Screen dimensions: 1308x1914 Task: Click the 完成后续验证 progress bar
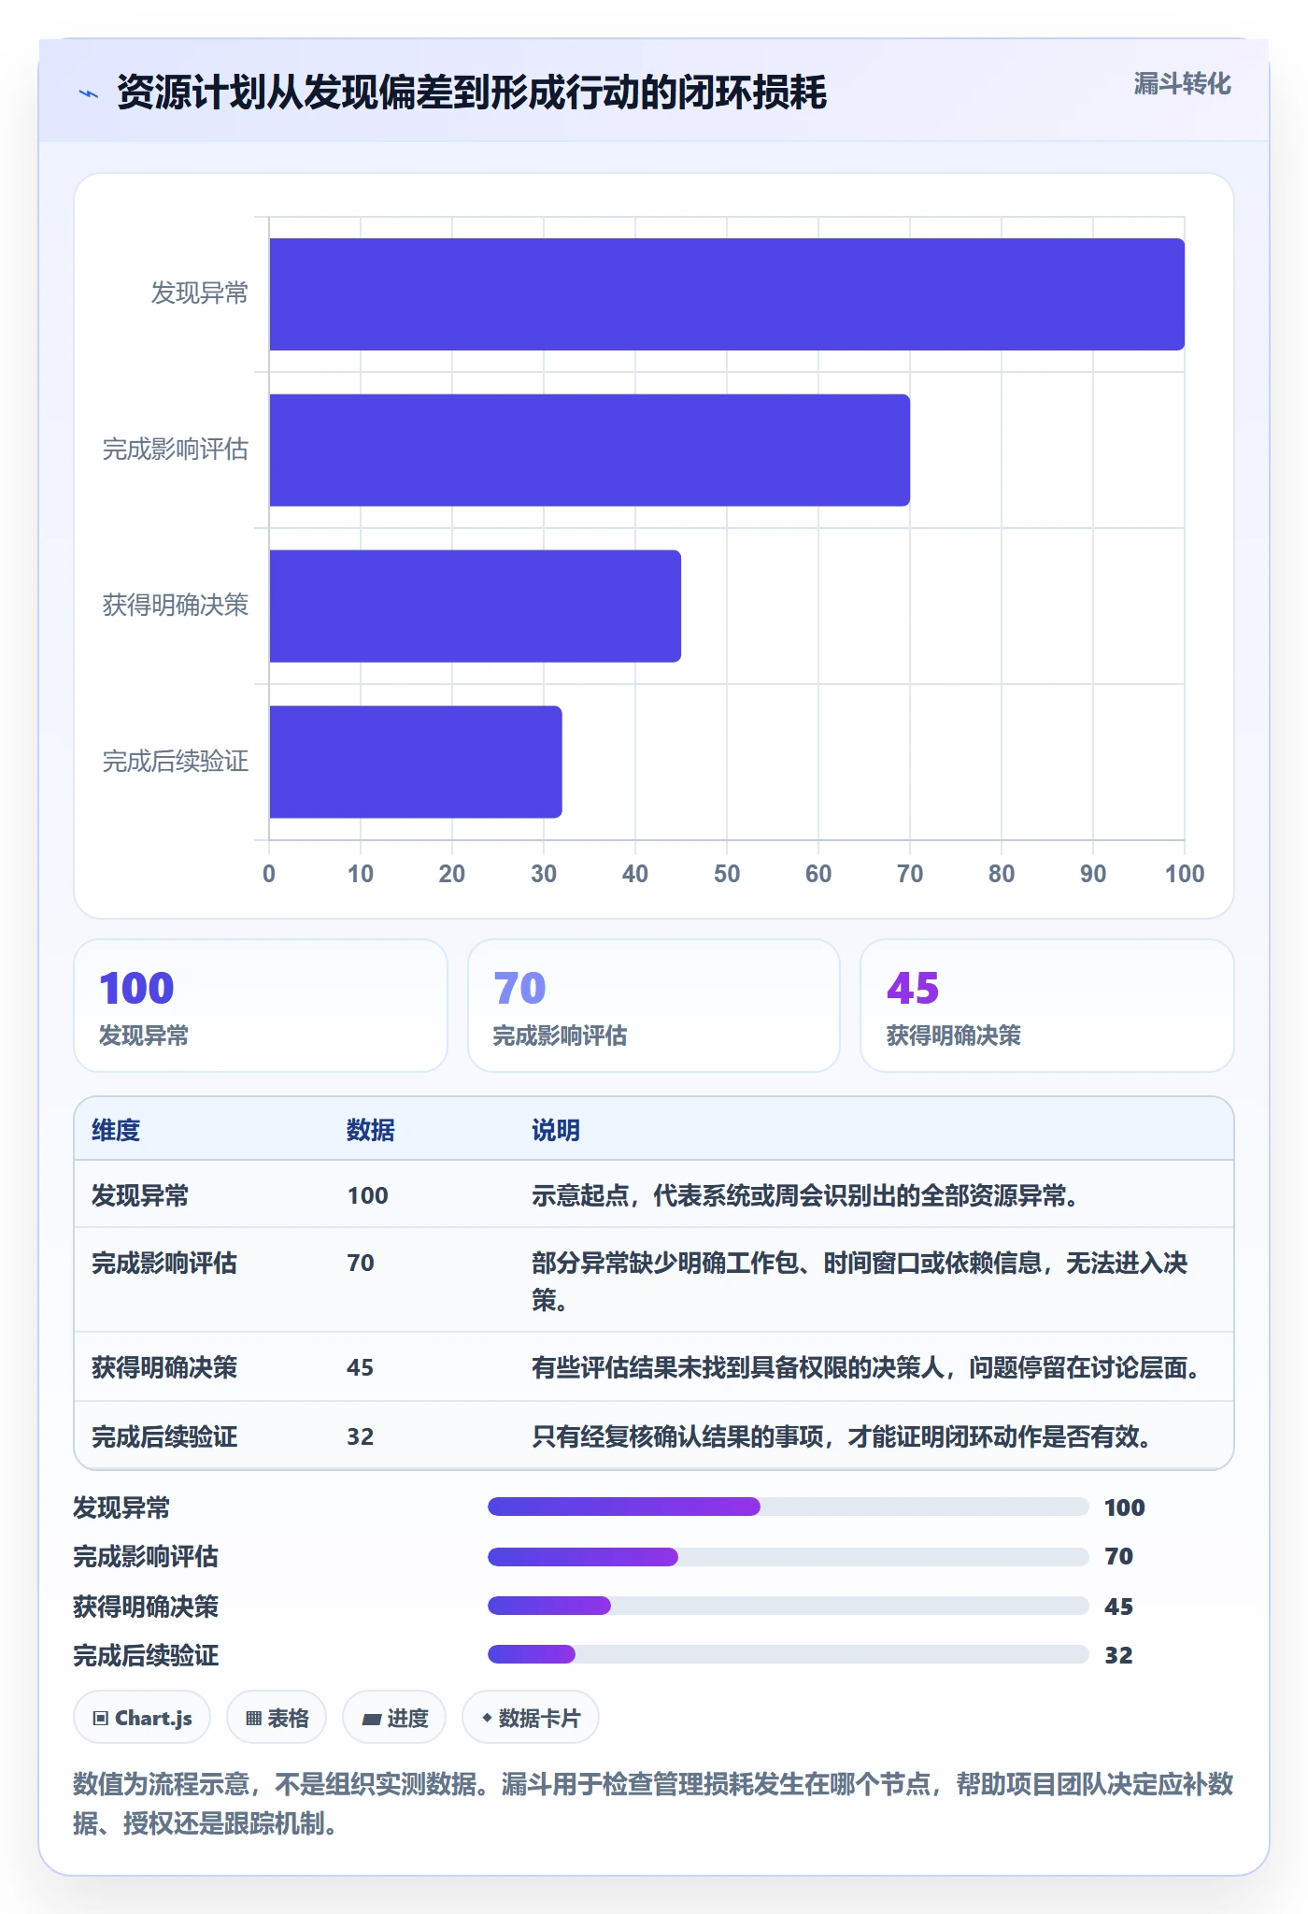tap(788, 1654)
